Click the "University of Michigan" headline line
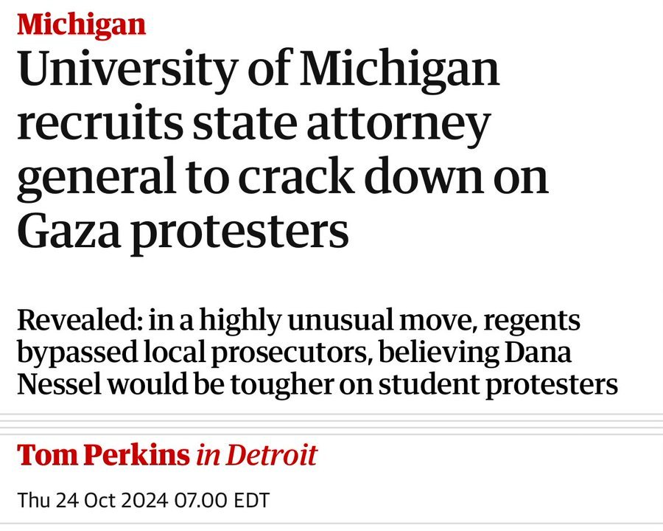 tap(259, 69)
